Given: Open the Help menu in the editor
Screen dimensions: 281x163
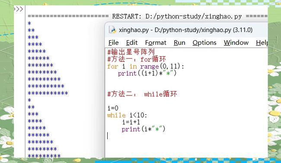Looking at the screenshot, I should [262, 43].
